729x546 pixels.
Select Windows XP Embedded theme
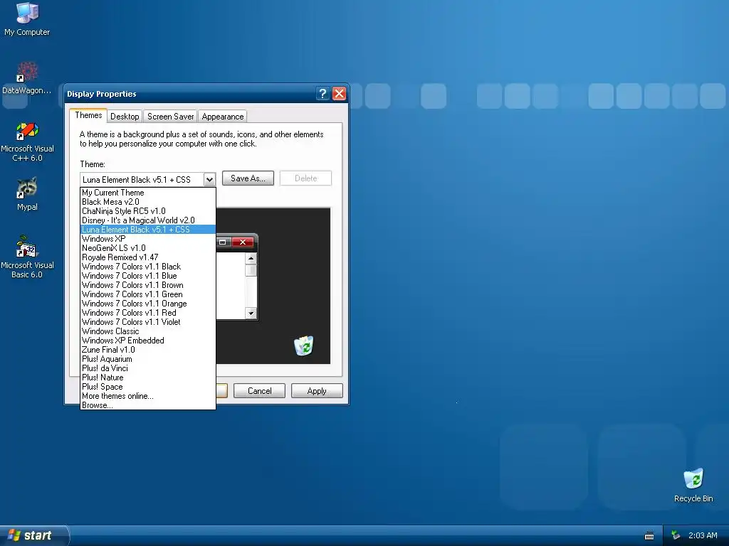point(148,341)
